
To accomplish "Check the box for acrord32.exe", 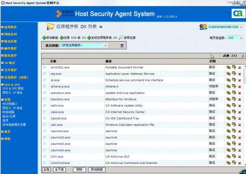I will pyautogui.click(x=45, y=68).
